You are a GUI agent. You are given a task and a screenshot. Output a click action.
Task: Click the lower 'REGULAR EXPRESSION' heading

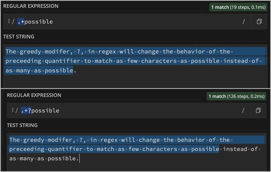[34, 95]
